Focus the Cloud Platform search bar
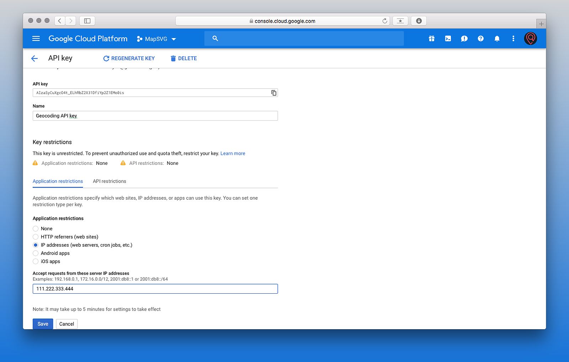 304,38
